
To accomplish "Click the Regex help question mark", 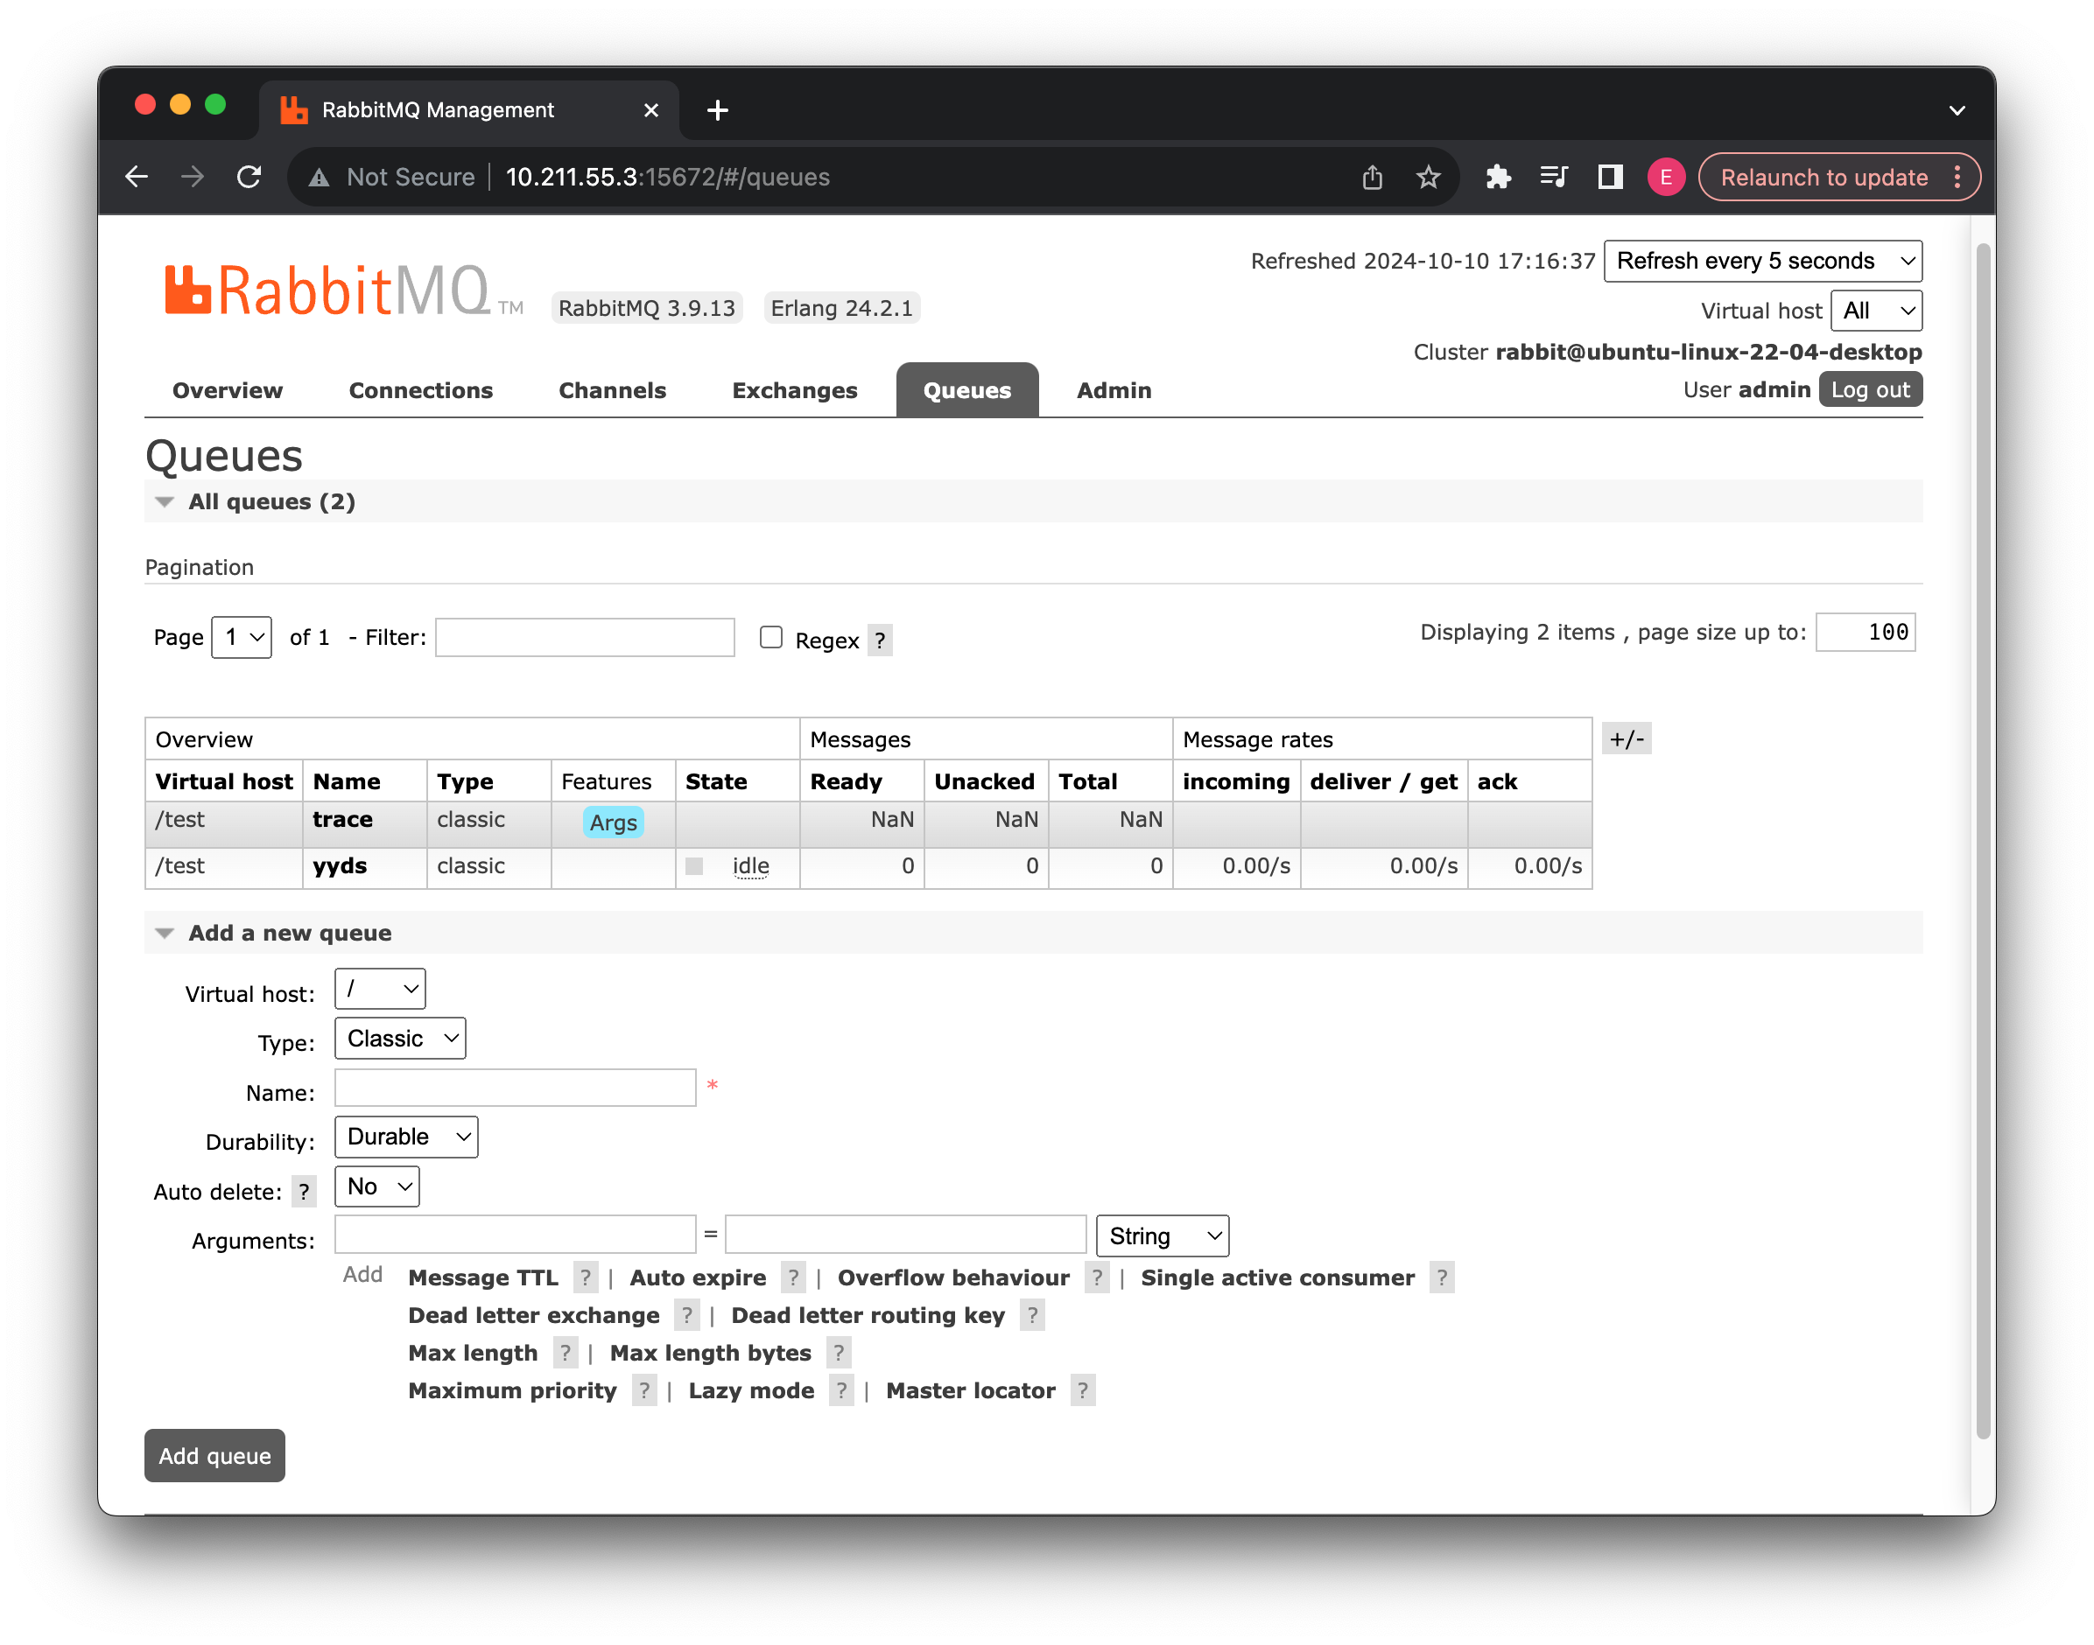I will click(x=880, y=640).
